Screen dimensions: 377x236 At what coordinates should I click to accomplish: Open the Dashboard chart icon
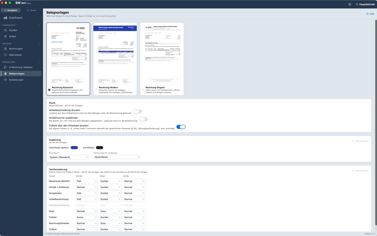click(5, 18)
